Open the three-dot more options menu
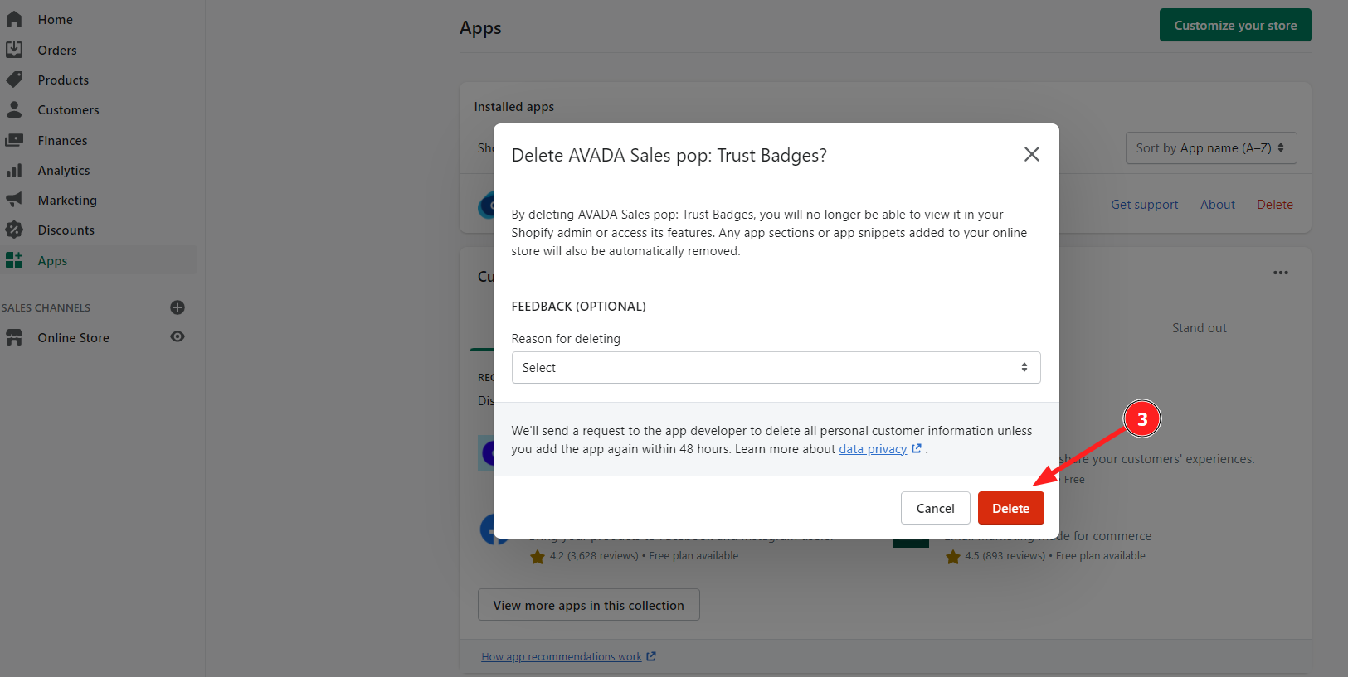Image resolution: width=1348 pixels, height=677 pixels. point(1281,273)
